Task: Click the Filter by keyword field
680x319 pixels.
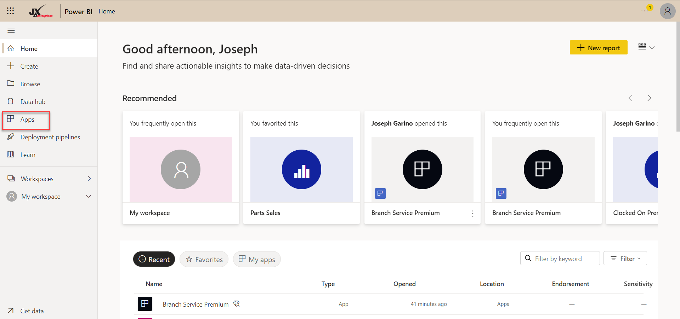Action: [560, 258]
